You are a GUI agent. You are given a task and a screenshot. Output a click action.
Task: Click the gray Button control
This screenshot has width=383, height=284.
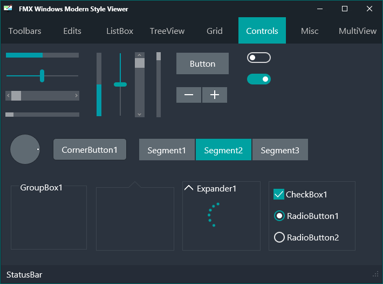click(202, 63)
